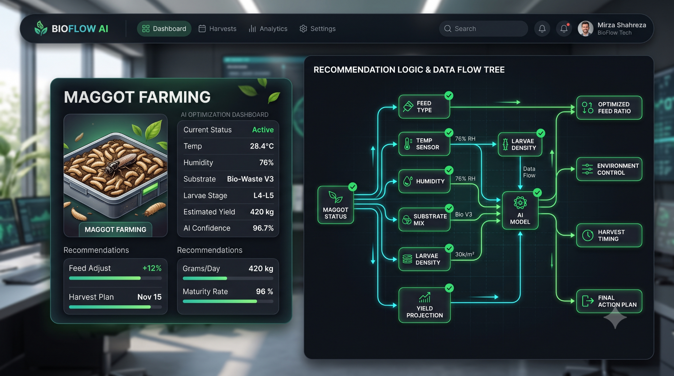Click the Harvest Timing clock icon

(587, 235)
